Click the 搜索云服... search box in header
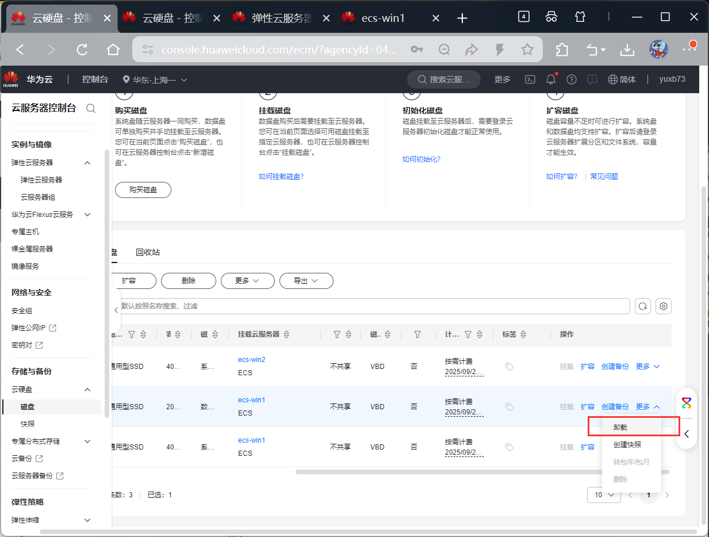The image size is (709, 537). [444, 79]
